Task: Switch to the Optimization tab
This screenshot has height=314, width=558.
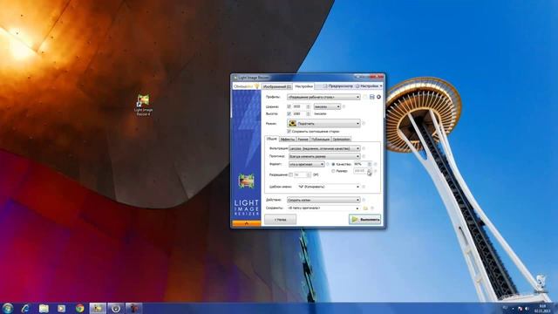Action: point(341,140)
